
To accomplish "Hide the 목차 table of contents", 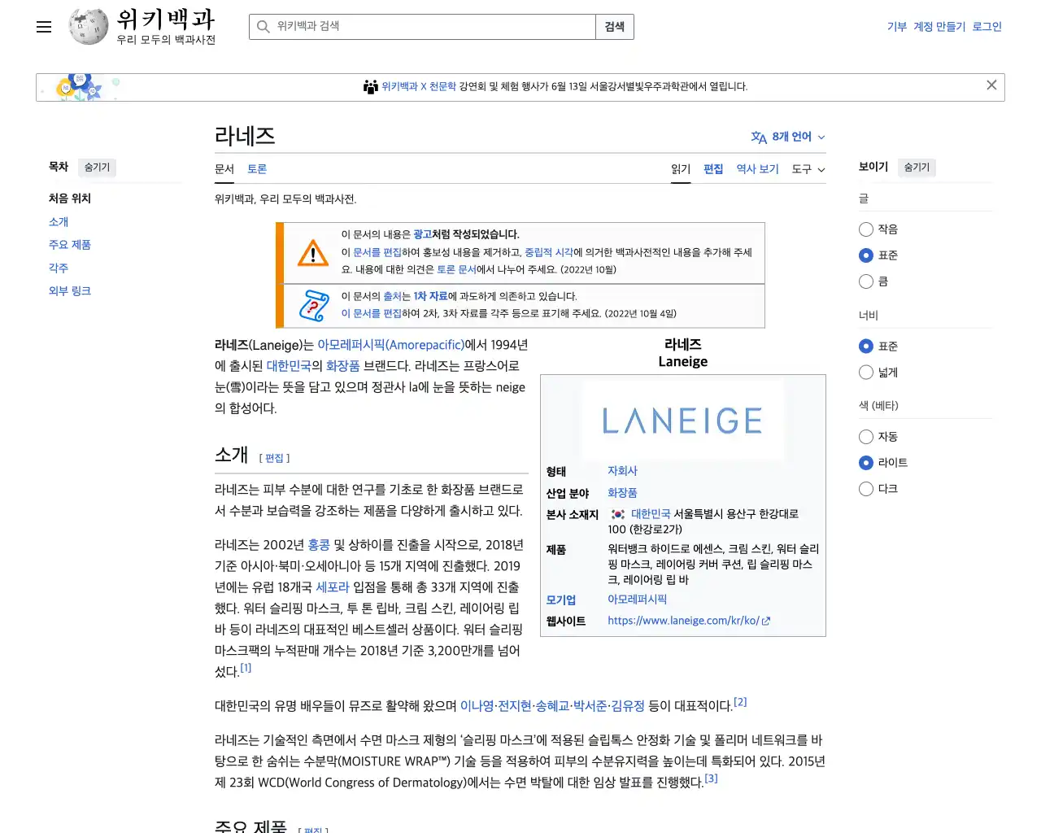I will pos(97,168).
